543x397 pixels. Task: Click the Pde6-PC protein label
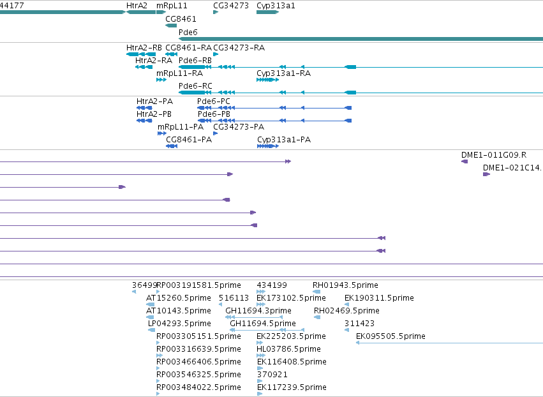pos(214,101)
